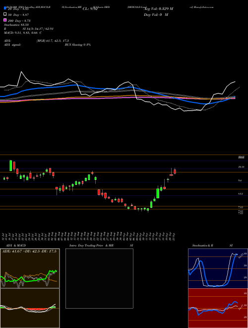This screenshot has width=248, height=328.
Task: Click the tallest green candlestick near chart start
Action: point(10,165)
